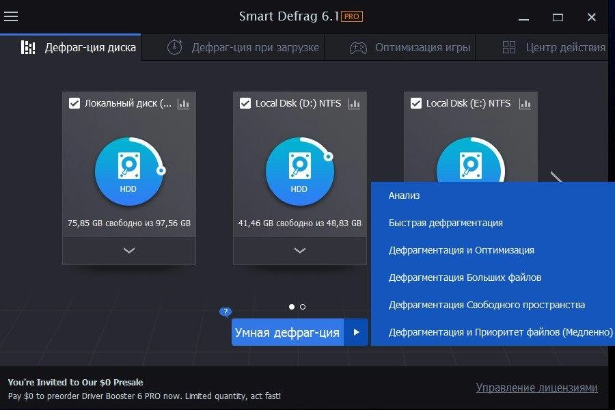The image size is (615, 410).
Task: Open the Умная дефраг-ция arrow dropdown
Action: pyautogui.click(x=356, y=332)
